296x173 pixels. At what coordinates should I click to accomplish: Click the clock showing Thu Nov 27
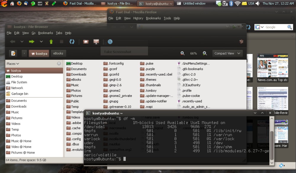(x=278, y=3)
